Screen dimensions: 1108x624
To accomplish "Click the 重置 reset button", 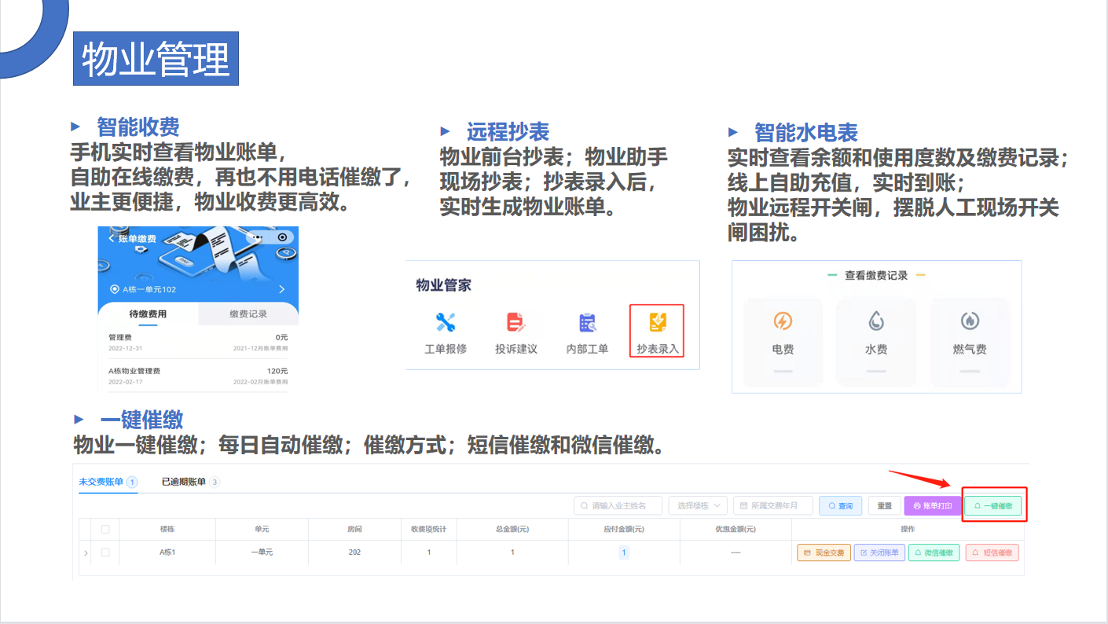I will (884, 505).
